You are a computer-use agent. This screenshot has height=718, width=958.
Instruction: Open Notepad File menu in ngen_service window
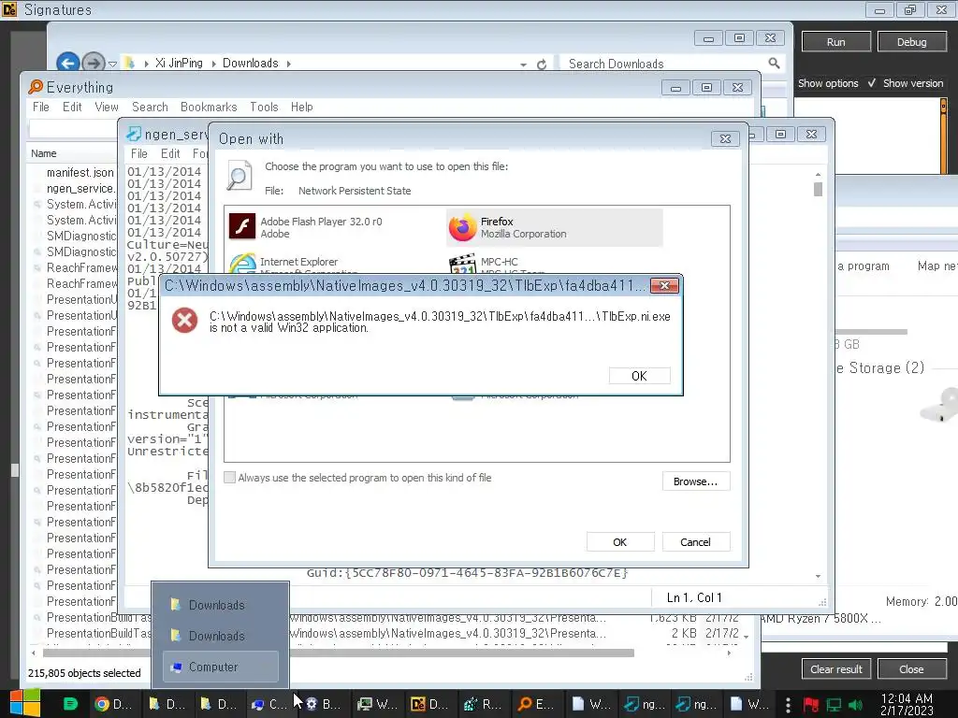point(138,154)
